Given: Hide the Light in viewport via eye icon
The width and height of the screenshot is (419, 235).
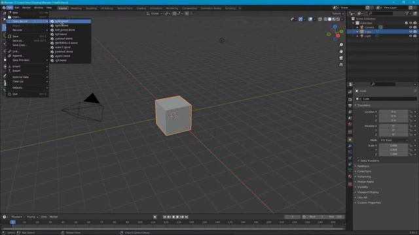Looking at the screenshot, I should pos(410,36).
